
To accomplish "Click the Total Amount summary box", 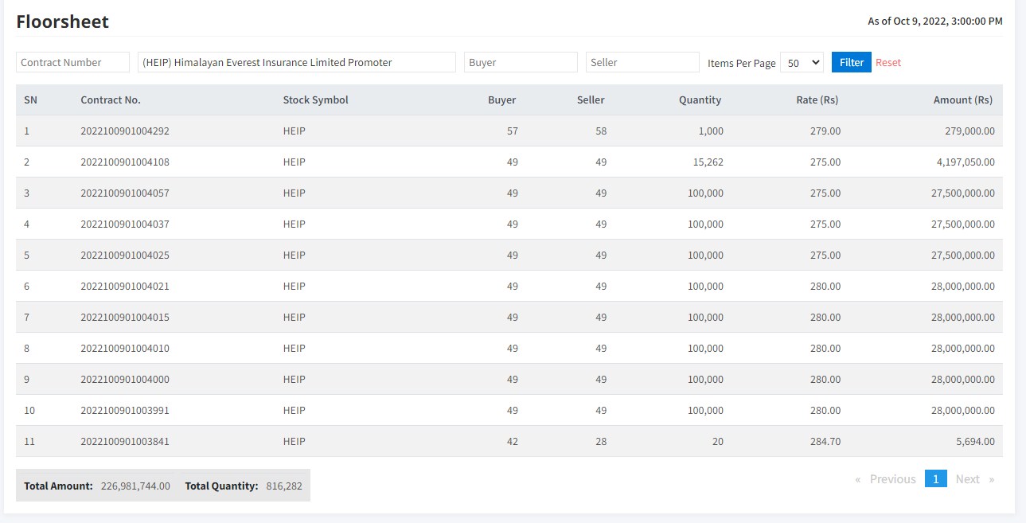I will 96,486.
